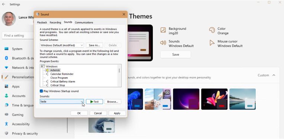Open Gaming settings category
This screenshot has height=139, width=284.
point(18,114)
